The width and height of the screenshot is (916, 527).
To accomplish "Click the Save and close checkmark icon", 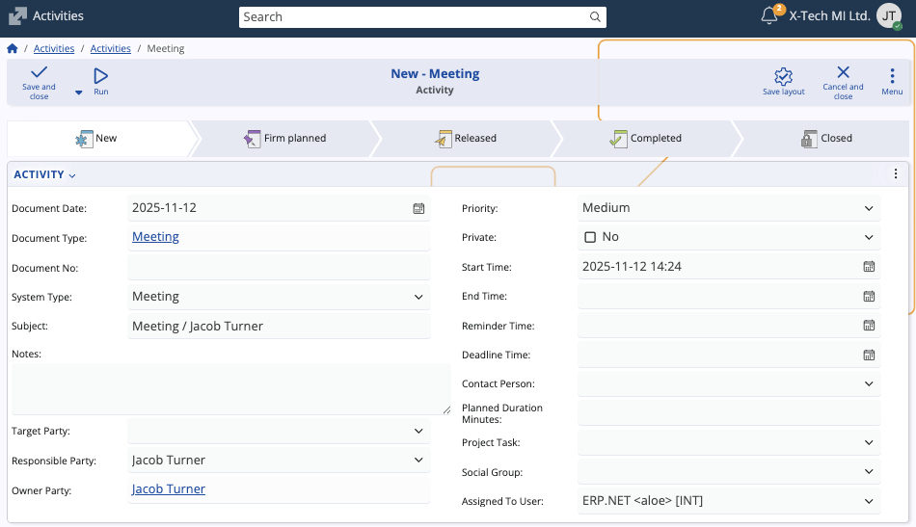I will pyautogui.click(x=39, y=74).
